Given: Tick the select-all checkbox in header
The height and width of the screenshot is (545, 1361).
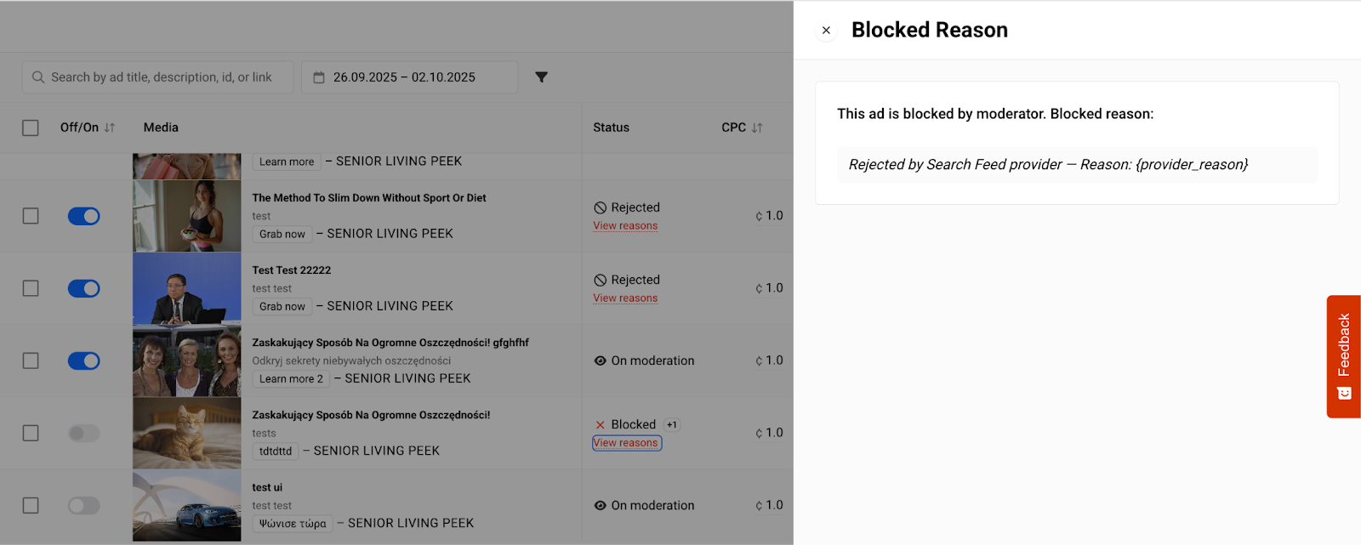Looking at the screenshot, I should 31,128.
